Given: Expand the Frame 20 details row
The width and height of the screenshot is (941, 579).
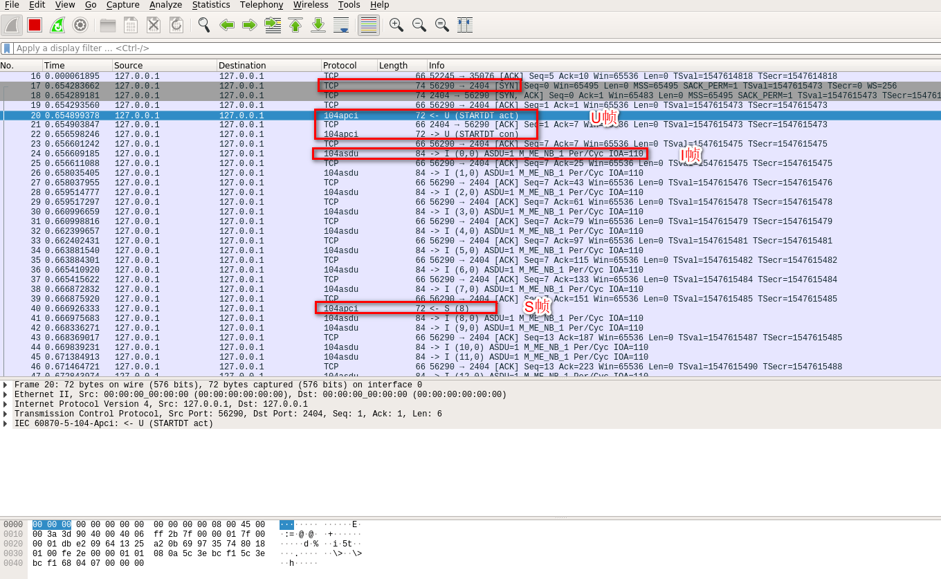Looking at the screenshot, I should point(6,385).
